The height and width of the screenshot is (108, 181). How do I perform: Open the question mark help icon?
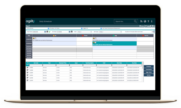click(x=148, y=21)
